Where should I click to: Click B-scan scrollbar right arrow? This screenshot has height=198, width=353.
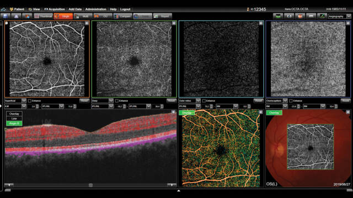click(x=172, y=185)
